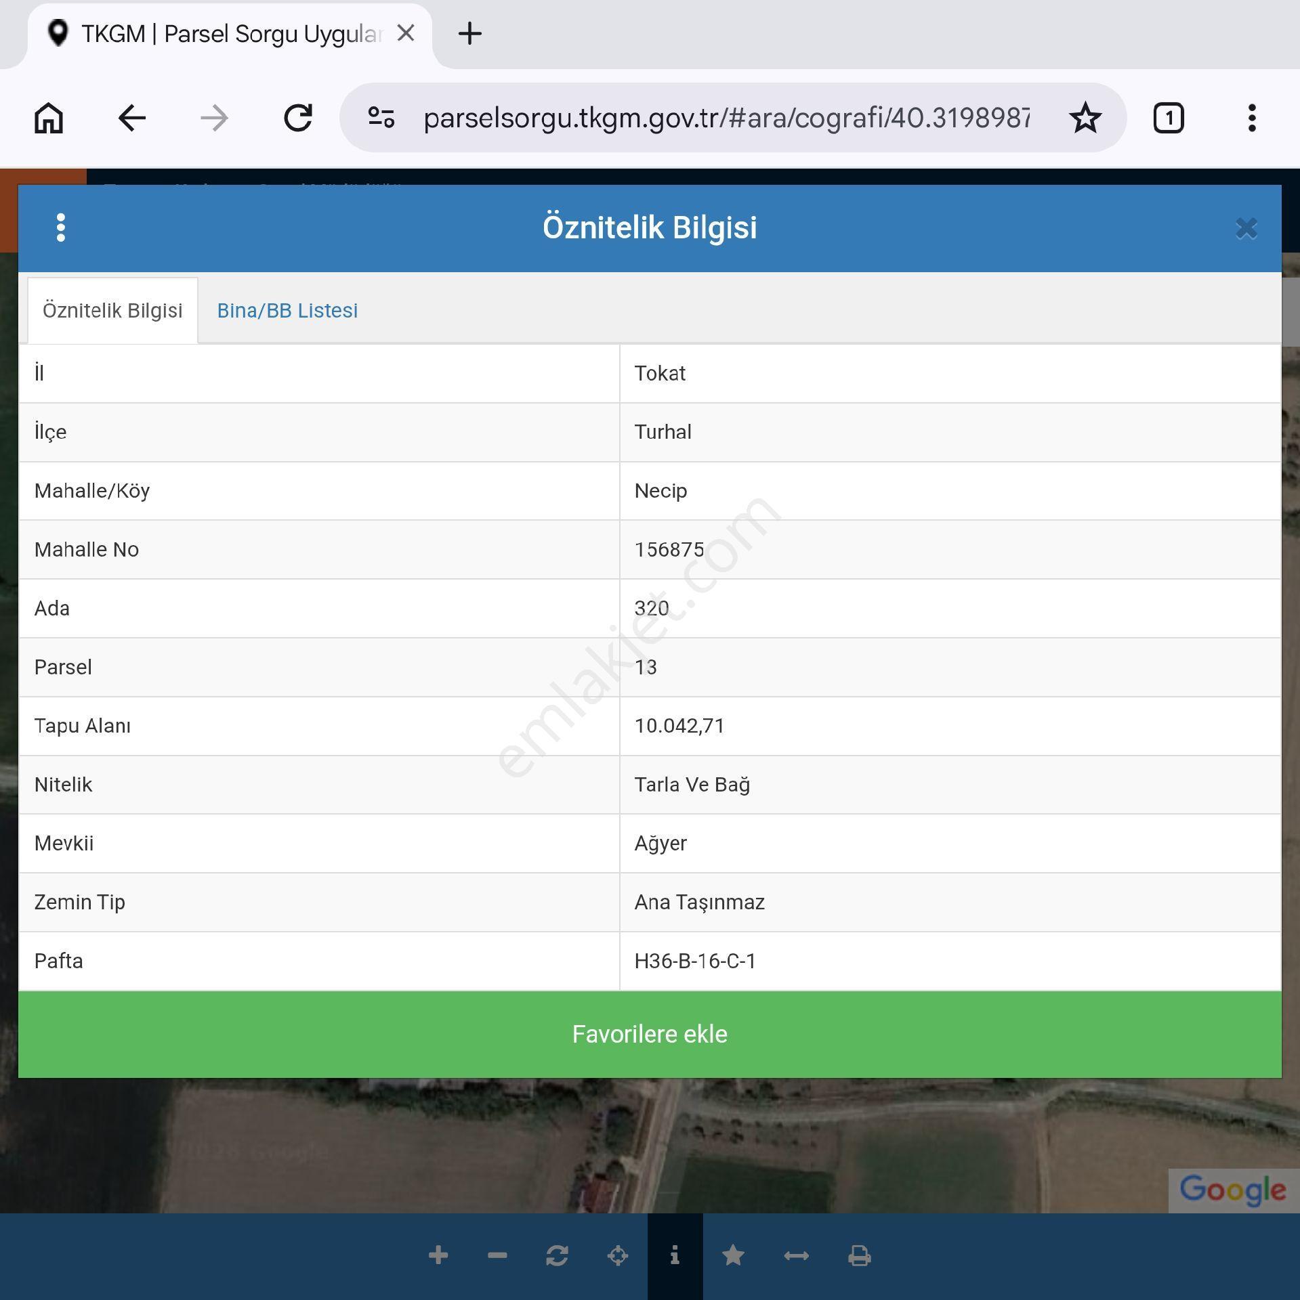Zoom out with the minus icon

pyautogui.click(x=497, y=1255)
